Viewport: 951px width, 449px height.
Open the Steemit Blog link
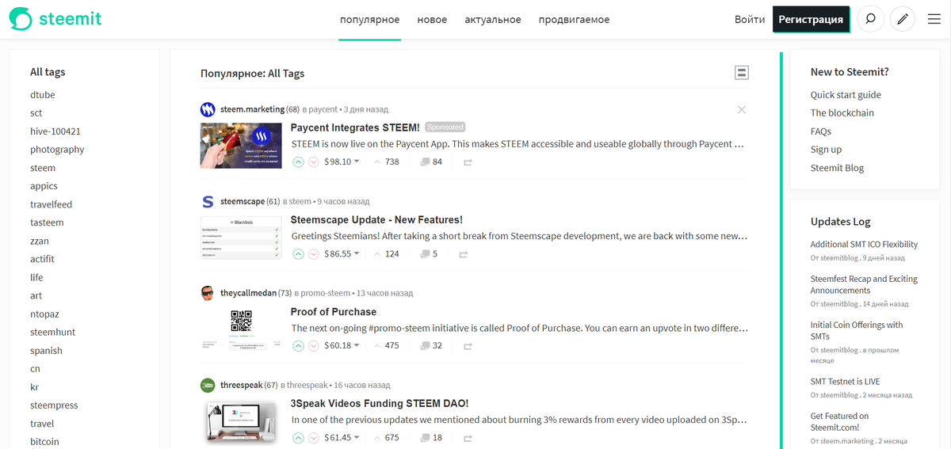837,168
